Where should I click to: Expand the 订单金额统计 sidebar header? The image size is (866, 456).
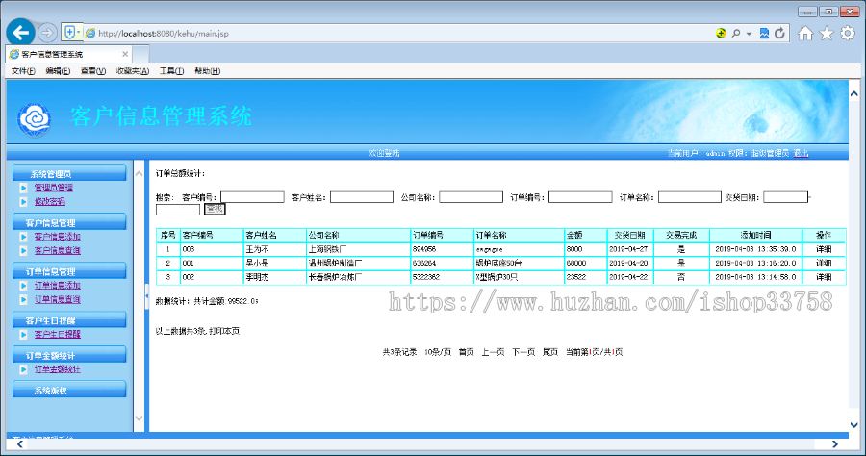[69, 355]
